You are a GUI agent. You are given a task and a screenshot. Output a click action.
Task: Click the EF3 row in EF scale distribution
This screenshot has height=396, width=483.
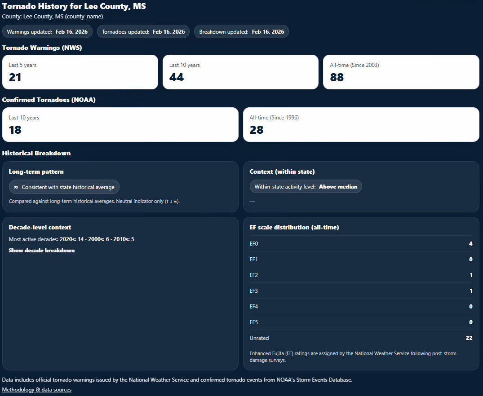tap(361, 290)
